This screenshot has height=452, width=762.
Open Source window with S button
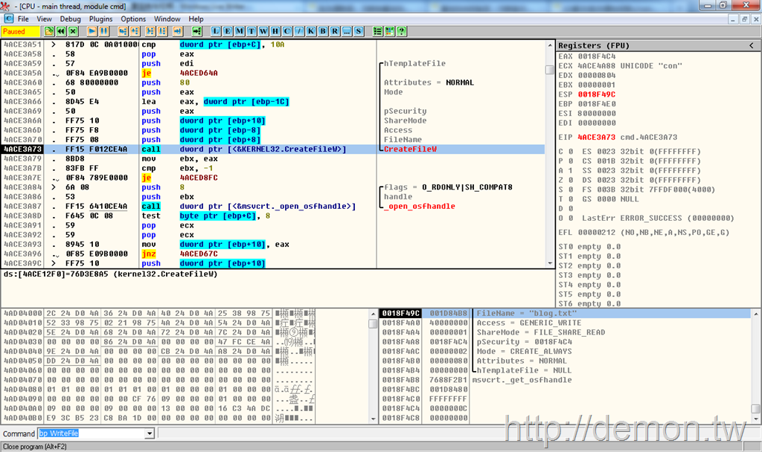click(359, 31)
